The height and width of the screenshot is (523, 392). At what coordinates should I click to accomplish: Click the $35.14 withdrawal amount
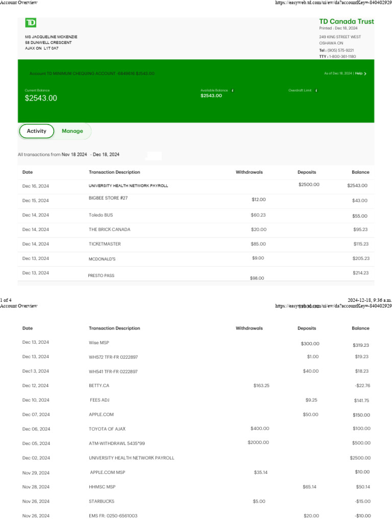pyautogui.click(x=261, y=472)
